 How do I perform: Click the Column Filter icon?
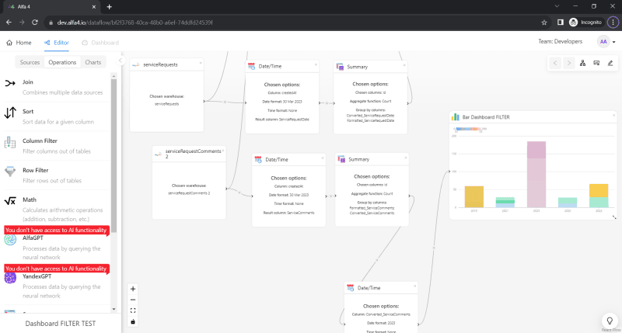pyautogui.click(x=10, y=142)
